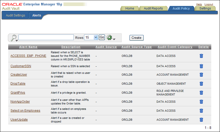
Task: Open the CustomerSSN alert link
Action: point(21,66)
